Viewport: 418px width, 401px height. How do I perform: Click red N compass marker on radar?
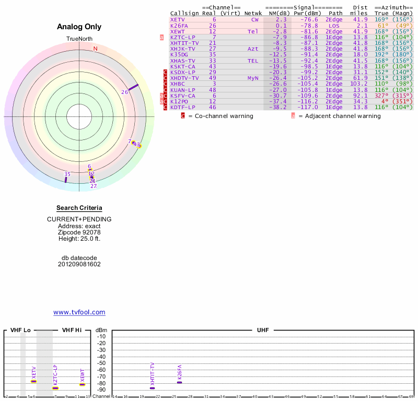click(x=95, y=49)
